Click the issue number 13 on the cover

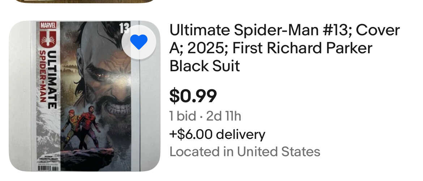point(124,28)
